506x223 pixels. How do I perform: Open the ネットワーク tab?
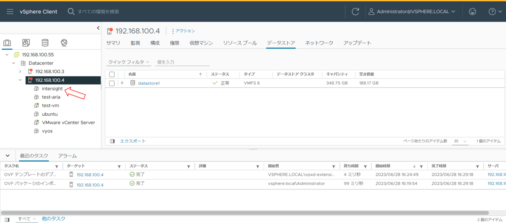coord(319,43)
